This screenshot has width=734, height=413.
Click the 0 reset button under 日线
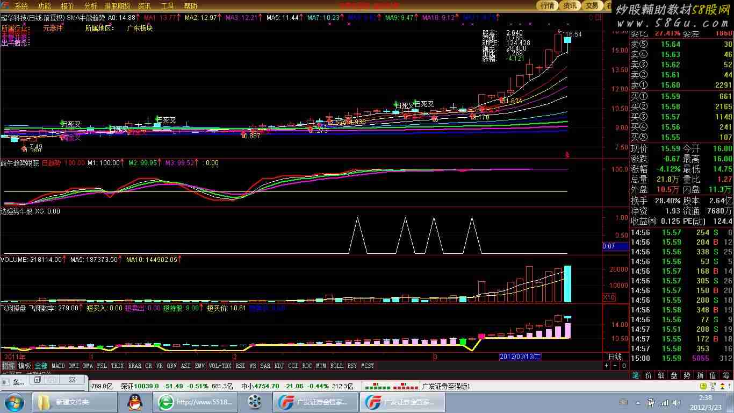tap(624, 366)
